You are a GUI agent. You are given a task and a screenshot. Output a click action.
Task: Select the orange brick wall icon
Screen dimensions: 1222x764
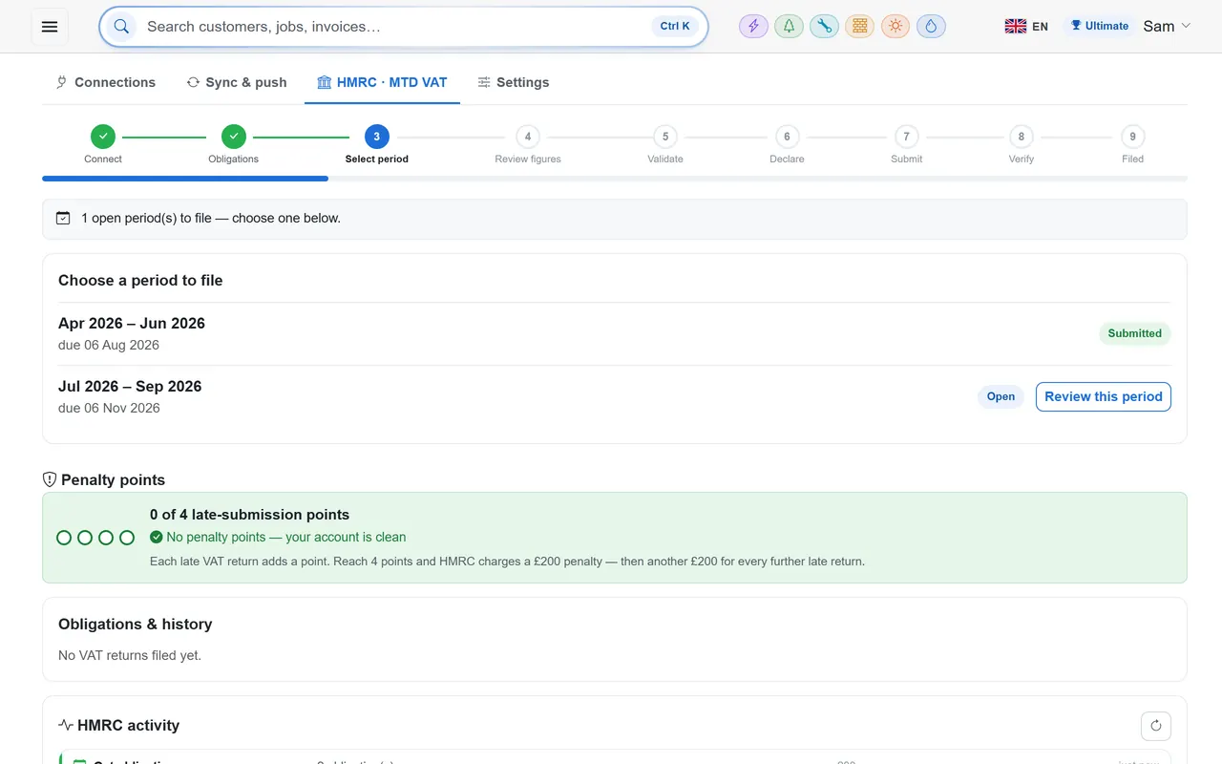[x=859, y=27]
